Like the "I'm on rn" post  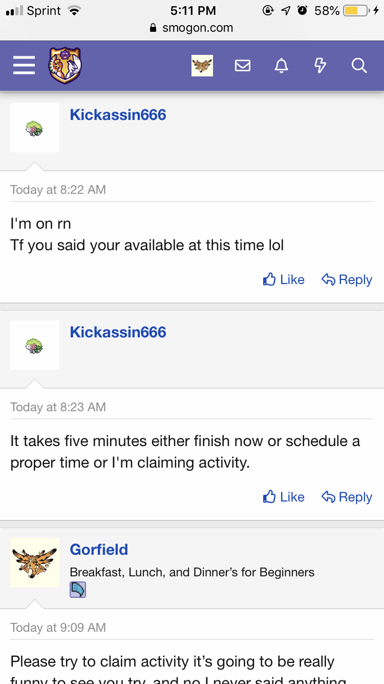click(284, 279)
